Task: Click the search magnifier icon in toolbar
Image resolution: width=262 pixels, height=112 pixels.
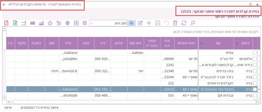Action: [x=192, y=23]
